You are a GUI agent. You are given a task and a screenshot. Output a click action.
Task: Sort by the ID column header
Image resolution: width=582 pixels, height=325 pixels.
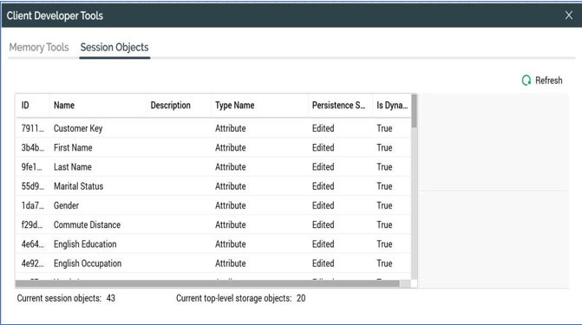pyautogui.click(x=33, y=106)
